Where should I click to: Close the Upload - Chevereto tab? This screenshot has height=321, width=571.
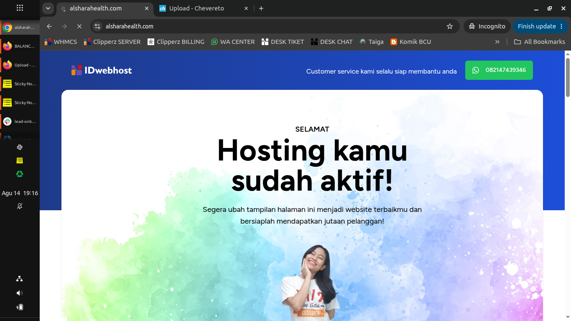[246, 8]
